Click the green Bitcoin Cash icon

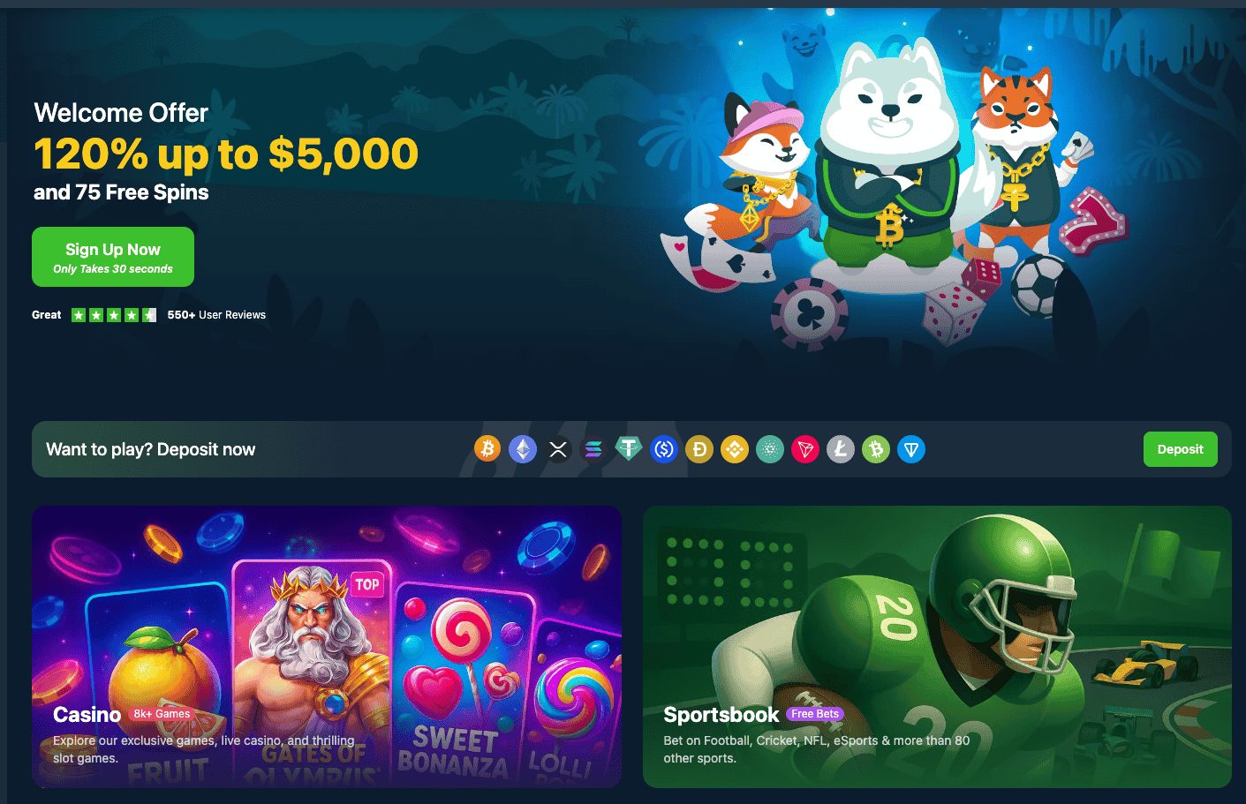876,449
